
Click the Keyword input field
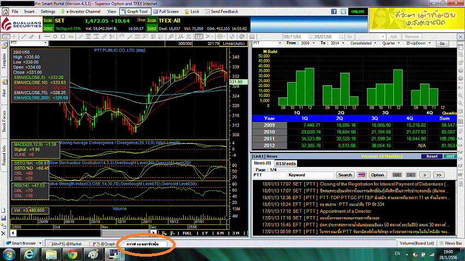(x=311, y=175)
